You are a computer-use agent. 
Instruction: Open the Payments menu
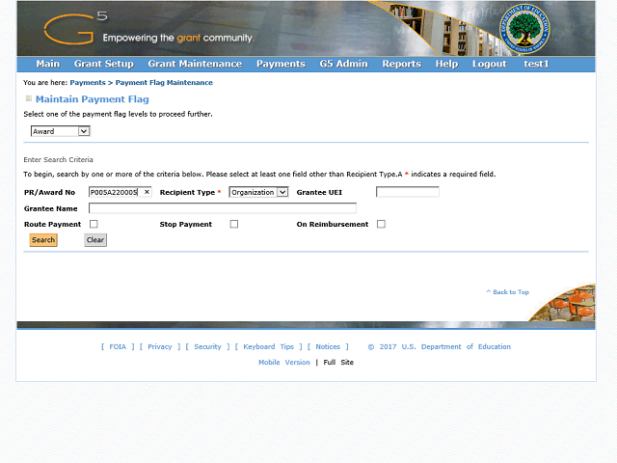tap(281, 64)
